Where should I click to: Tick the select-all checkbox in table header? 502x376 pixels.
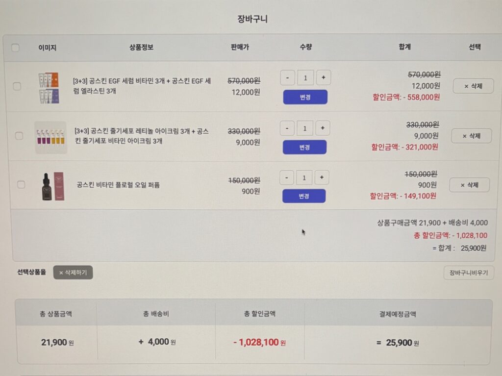[x=15, y=48]
